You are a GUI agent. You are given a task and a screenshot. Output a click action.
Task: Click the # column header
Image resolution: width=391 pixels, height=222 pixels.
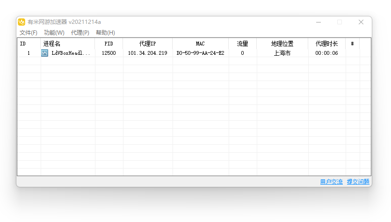[x=352, y=44]
